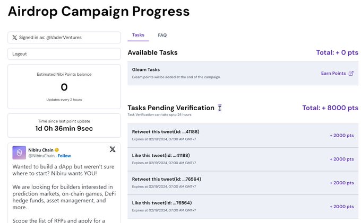Open the X logo in the embedded tweet
Screen dimensions: 361x223
pos(113,149)
